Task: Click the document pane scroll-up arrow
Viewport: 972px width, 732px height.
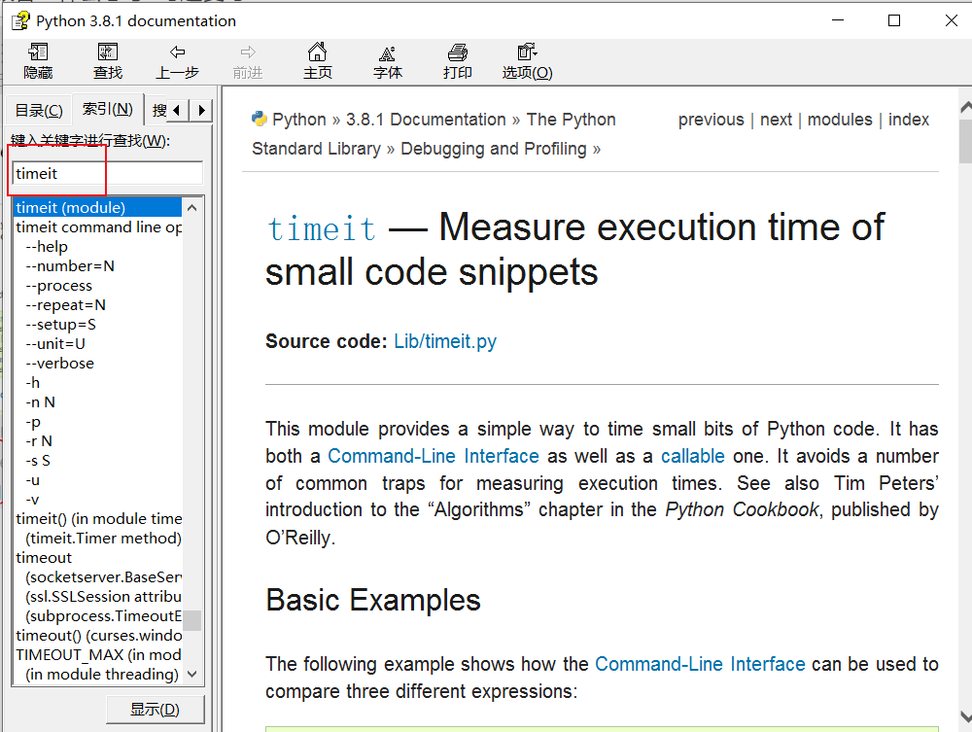Action: (965, 107)
